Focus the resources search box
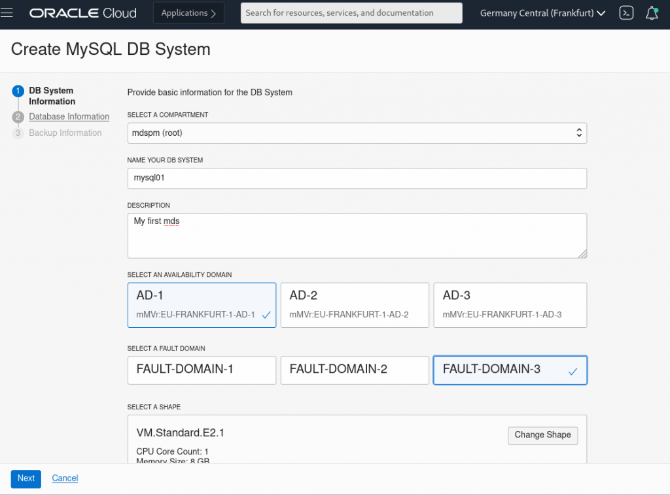This screenshot has width=670, height=495. click(351, 13)
